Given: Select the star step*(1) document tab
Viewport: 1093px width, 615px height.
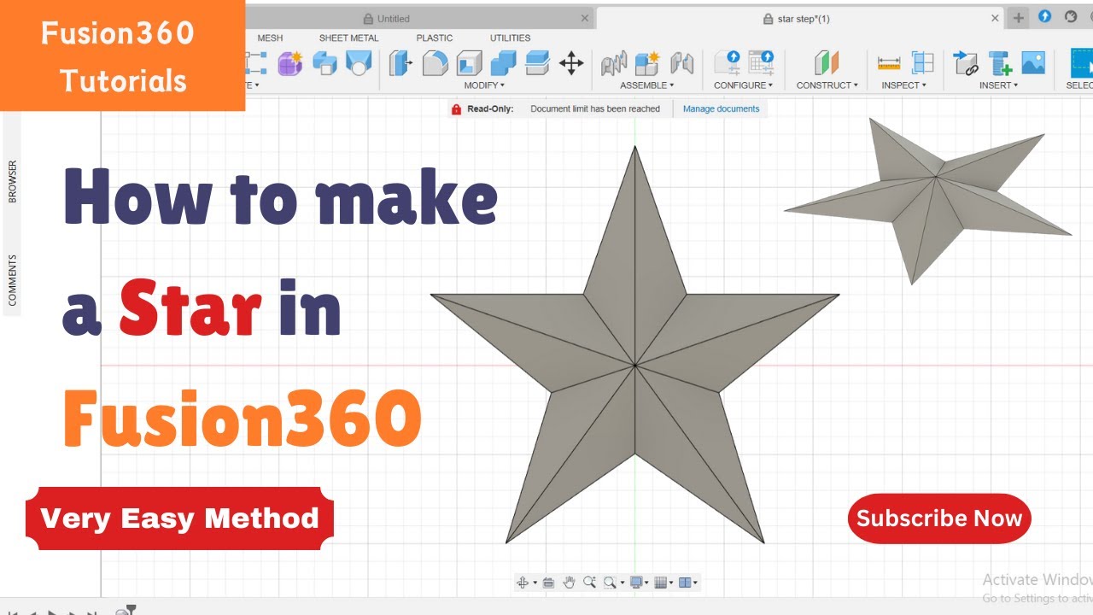Looking at the screenshot, I should (x=798, y=18).
